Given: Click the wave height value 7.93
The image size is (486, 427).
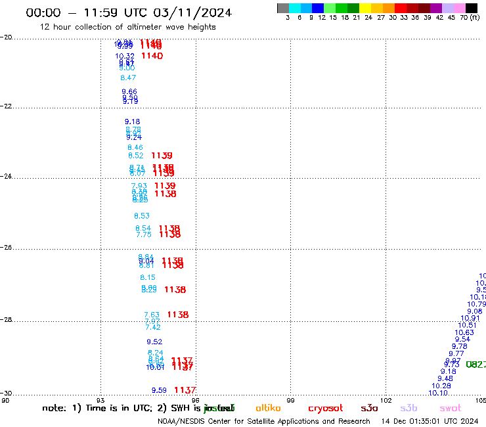Looking at the screenshot, I should click(x=139, y=186).
